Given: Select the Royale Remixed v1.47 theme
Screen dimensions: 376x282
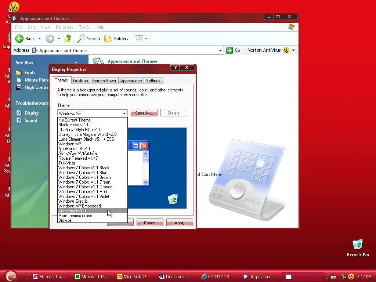Looking at the screenshot, I should click(x=92, y=158).
